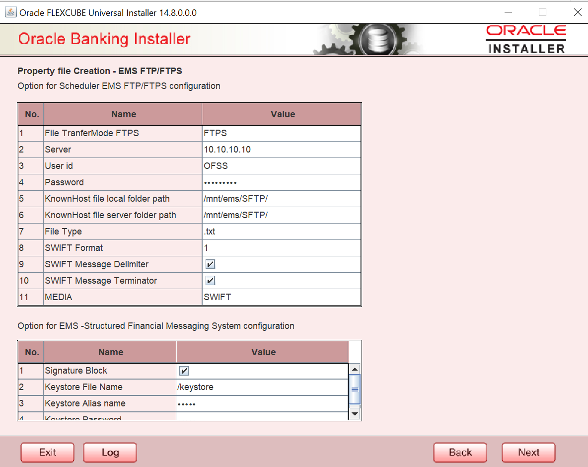This screenshot has width=588, height=467.
Task: Close the FLEXCUBE installer window
Action: [x=578, y=12]
